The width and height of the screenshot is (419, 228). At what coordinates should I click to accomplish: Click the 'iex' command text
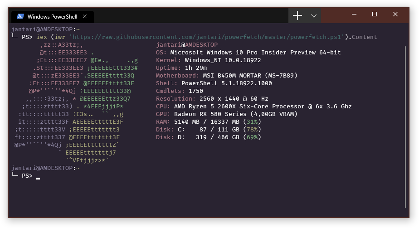click(x=41, y=37)
